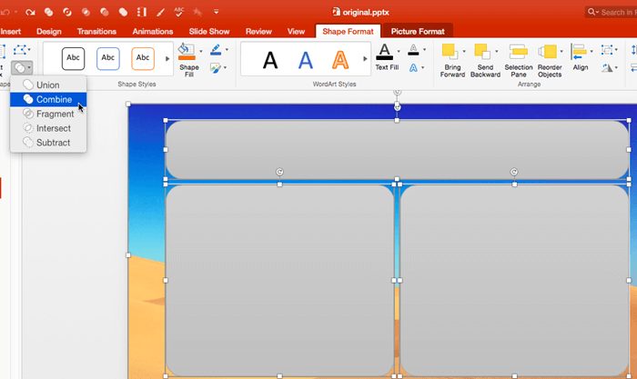Expand the Shape Styles gallery arrow
This screenshot has width=637, height=379.
(x=167, y=59)
